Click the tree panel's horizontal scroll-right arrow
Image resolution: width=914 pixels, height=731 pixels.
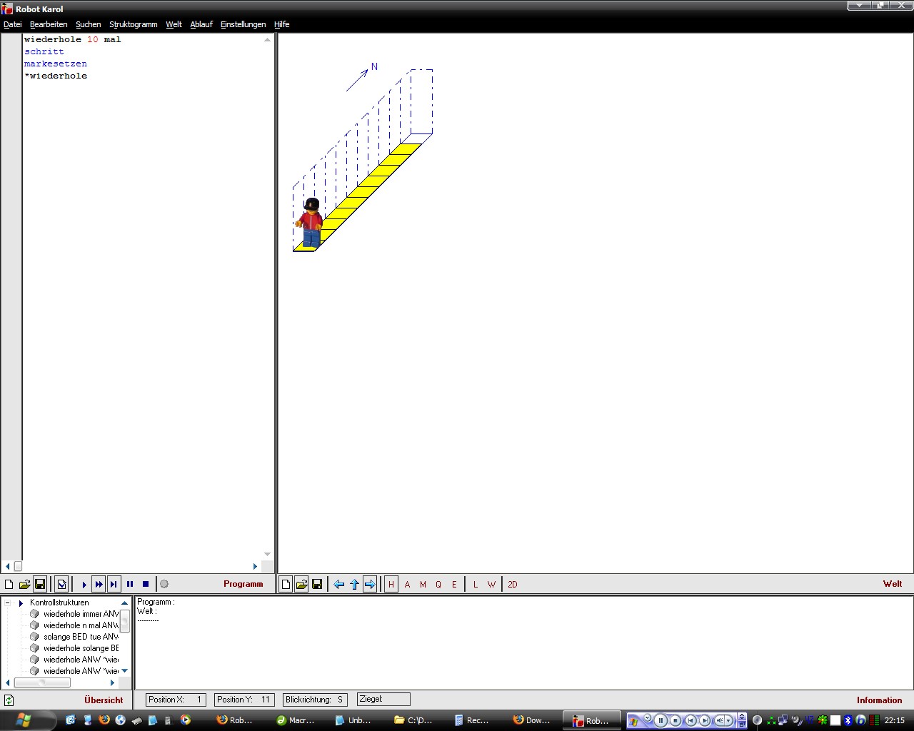coord(112,683)
